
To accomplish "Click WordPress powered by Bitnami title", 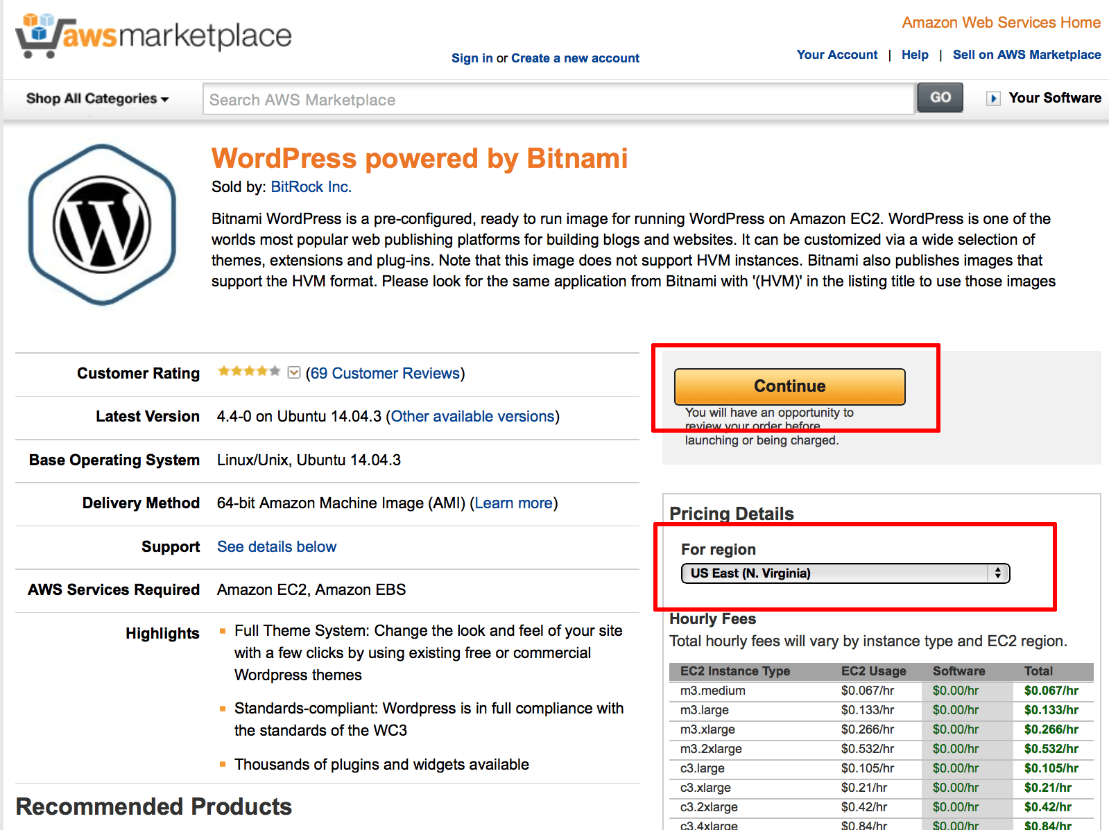I will coord(420,158).
